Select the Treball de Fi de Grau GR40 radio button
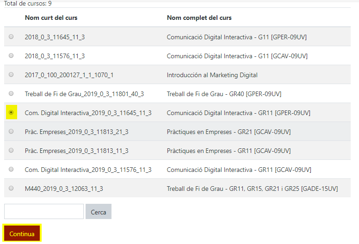 [x=11, y=94]
